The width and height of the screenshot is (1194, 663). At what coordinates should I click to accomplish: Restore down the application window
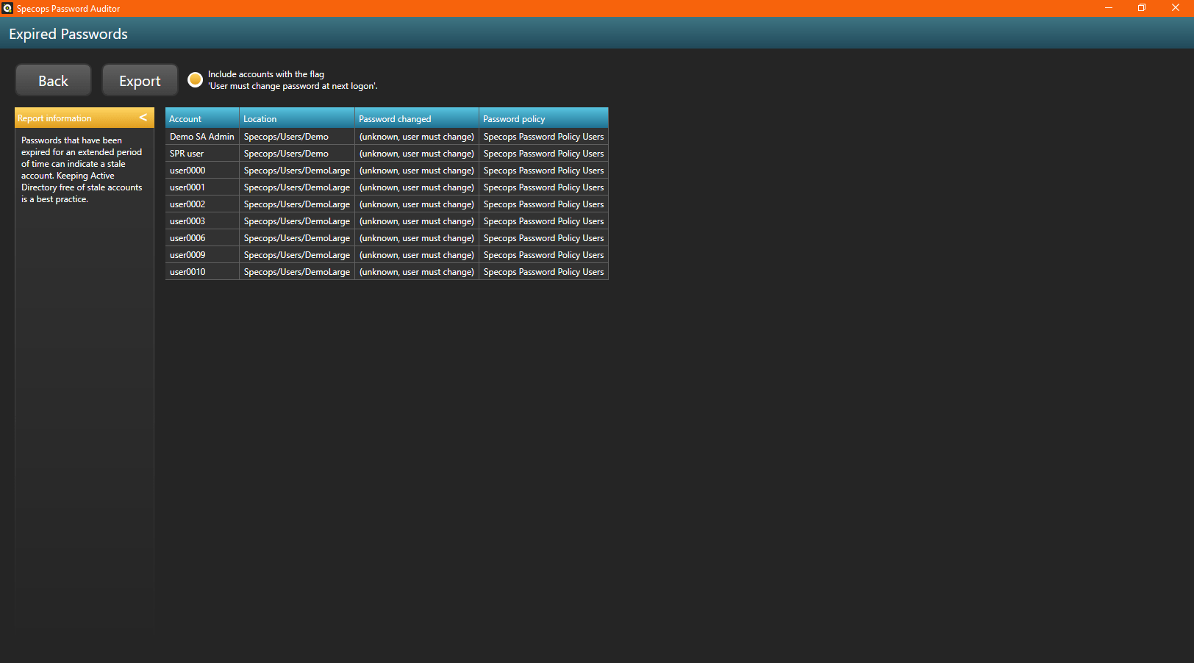(x=1142, y=8)
